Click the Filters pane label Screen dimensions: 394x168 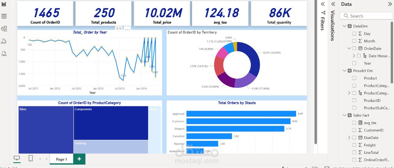(x=322, y=24)
